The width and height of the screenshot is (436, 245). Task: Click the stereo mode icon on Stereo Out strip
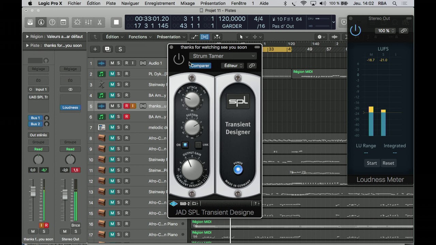tap(70, 89)
